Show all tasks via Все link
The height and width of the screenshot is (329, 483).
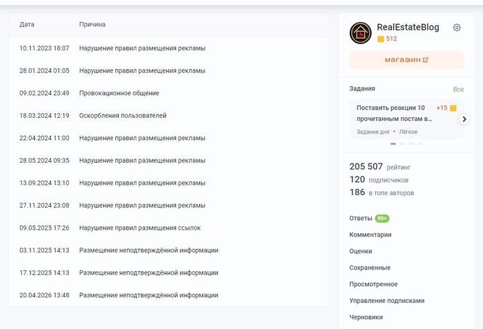(x=458, y=90)
